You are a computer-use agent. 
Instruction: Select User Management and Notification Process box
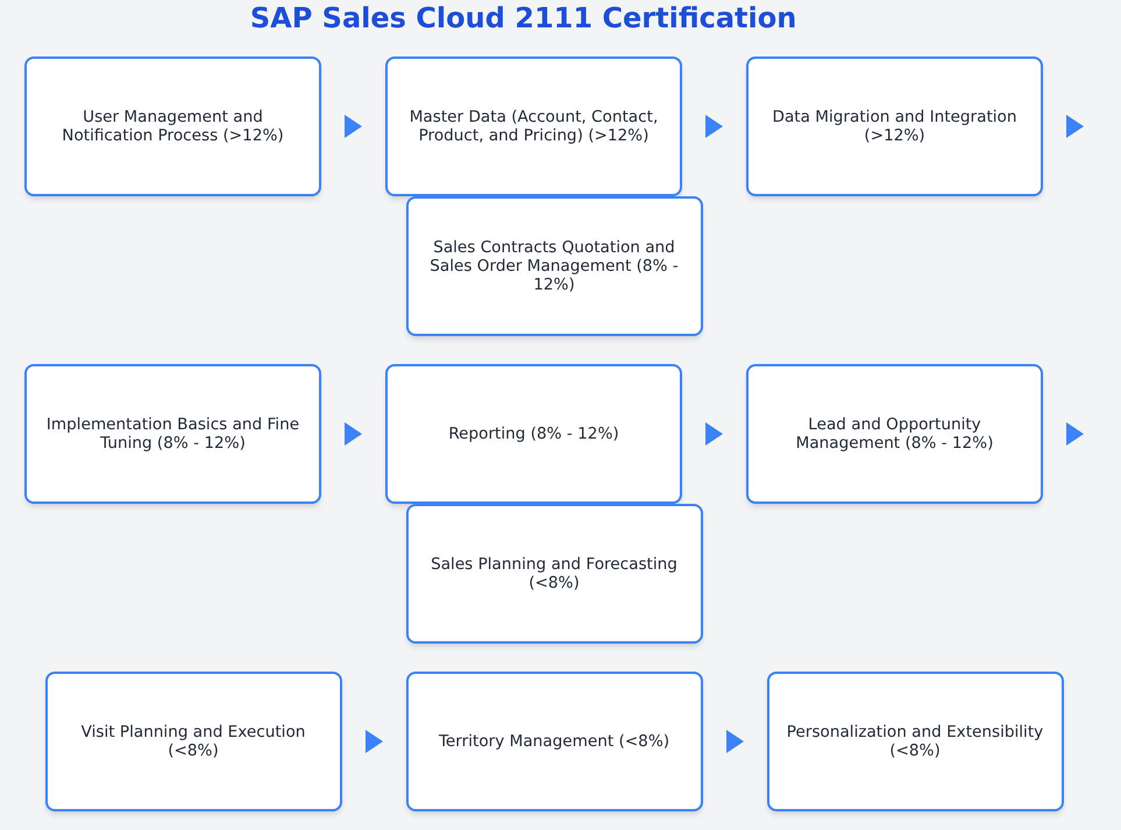pos(173,126)
